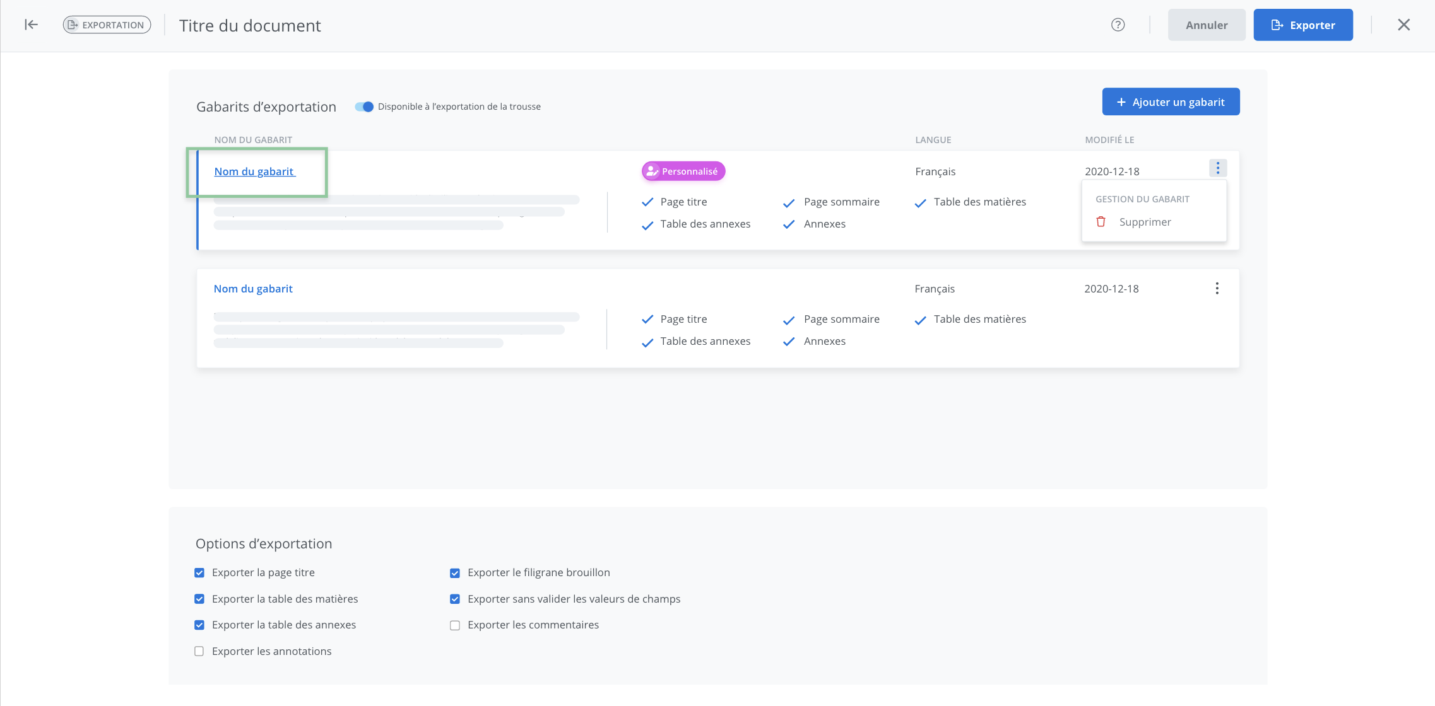Open the second Nom du gabarit link
1435x706 pixels.
point(253,289)
